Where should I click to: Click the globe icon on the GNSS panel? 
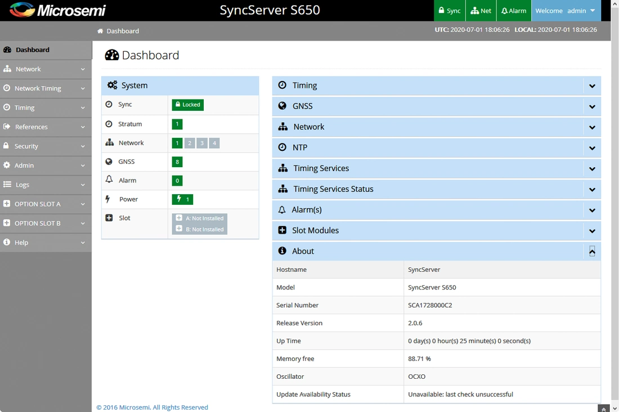(x=282, y=105)
